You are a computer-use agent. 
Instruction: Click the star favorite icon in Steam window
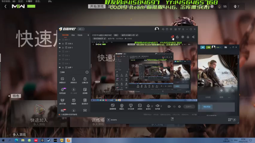[x=233, y=91]
